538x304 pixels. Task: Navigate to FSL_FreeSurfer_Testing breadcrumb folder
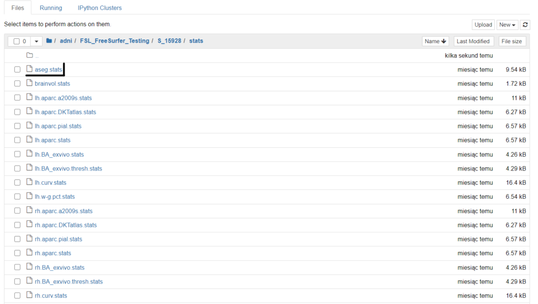[115, 41]
